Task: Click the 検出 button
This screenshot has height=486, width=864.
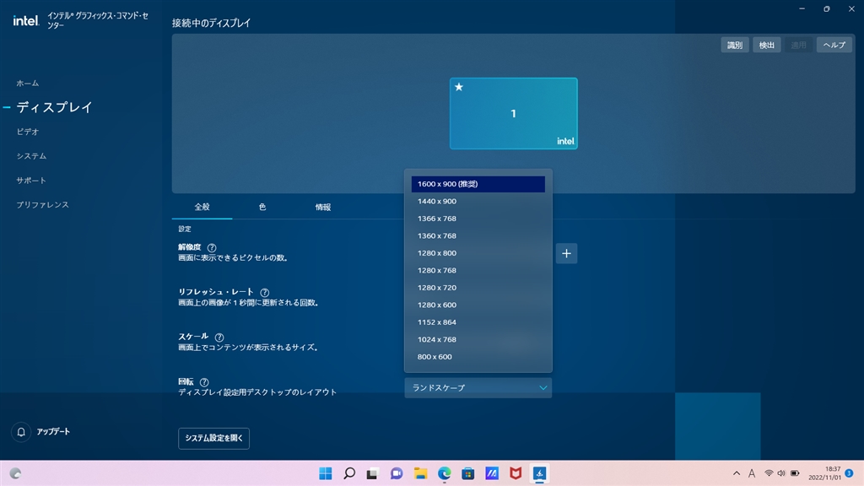Action: 766,46
